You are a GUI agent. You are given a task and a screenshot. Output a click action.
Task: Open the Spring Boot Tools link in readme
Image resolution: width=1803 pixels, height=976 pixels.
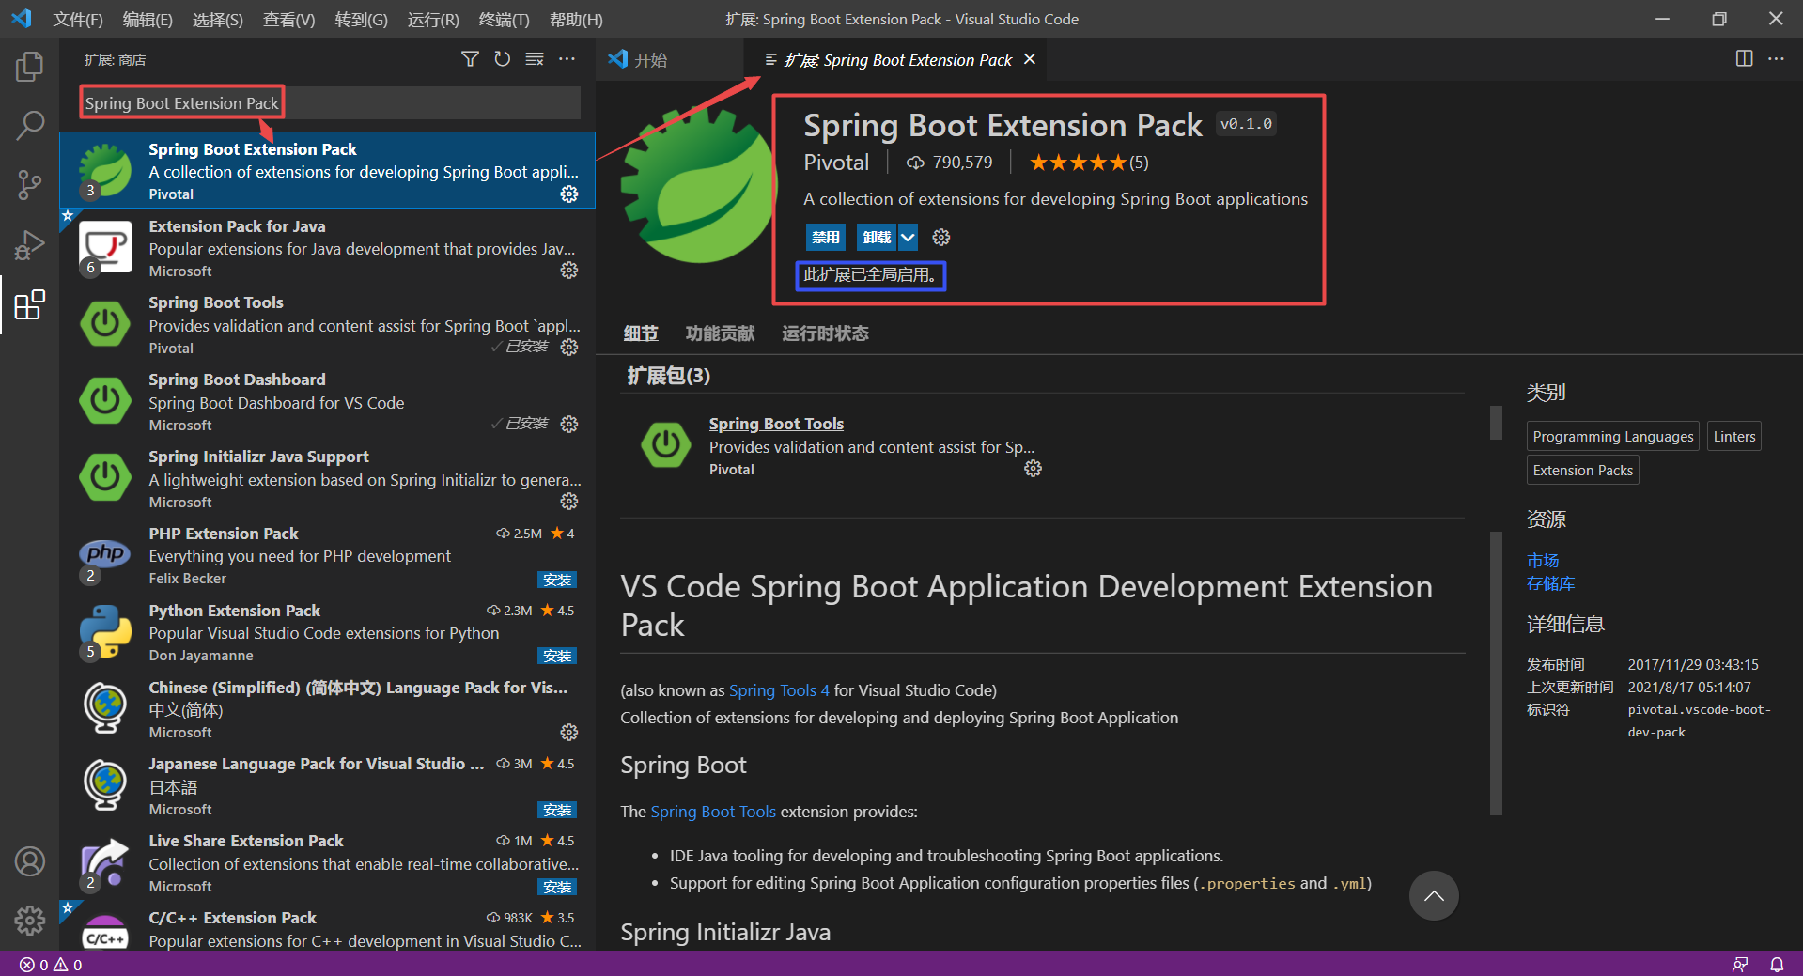click(713, 812)
